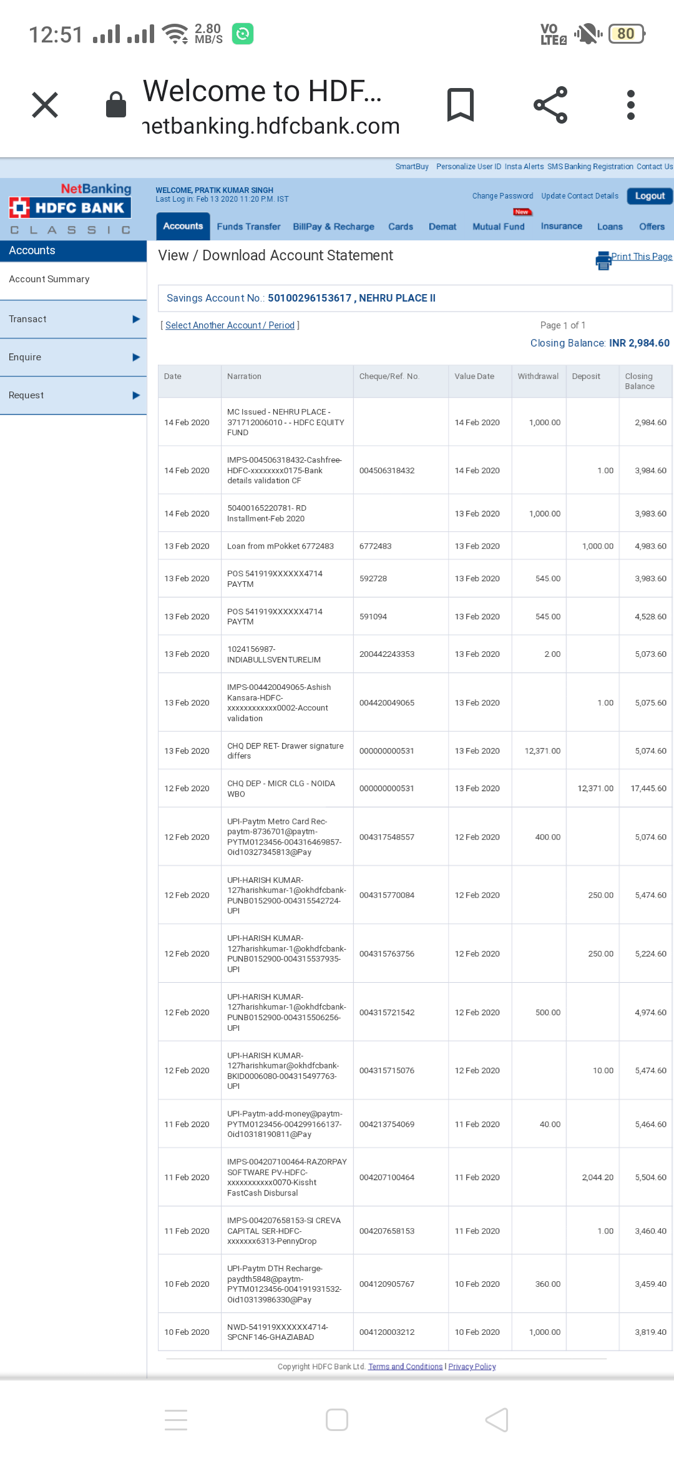Screen dimensions: 674x1461
Task: Select the Mutual Fund tab
Action: pos(499,227)
